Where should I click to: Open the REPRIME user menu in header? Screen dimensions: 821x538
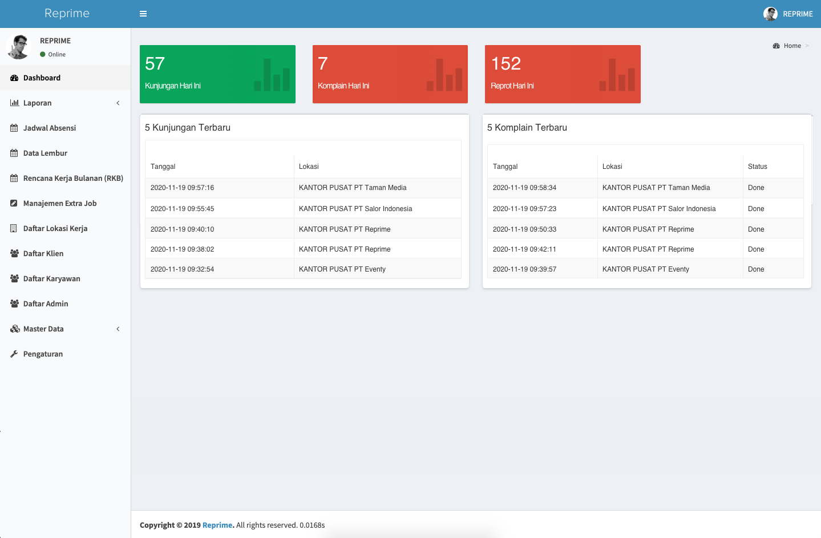coord(788,14)
